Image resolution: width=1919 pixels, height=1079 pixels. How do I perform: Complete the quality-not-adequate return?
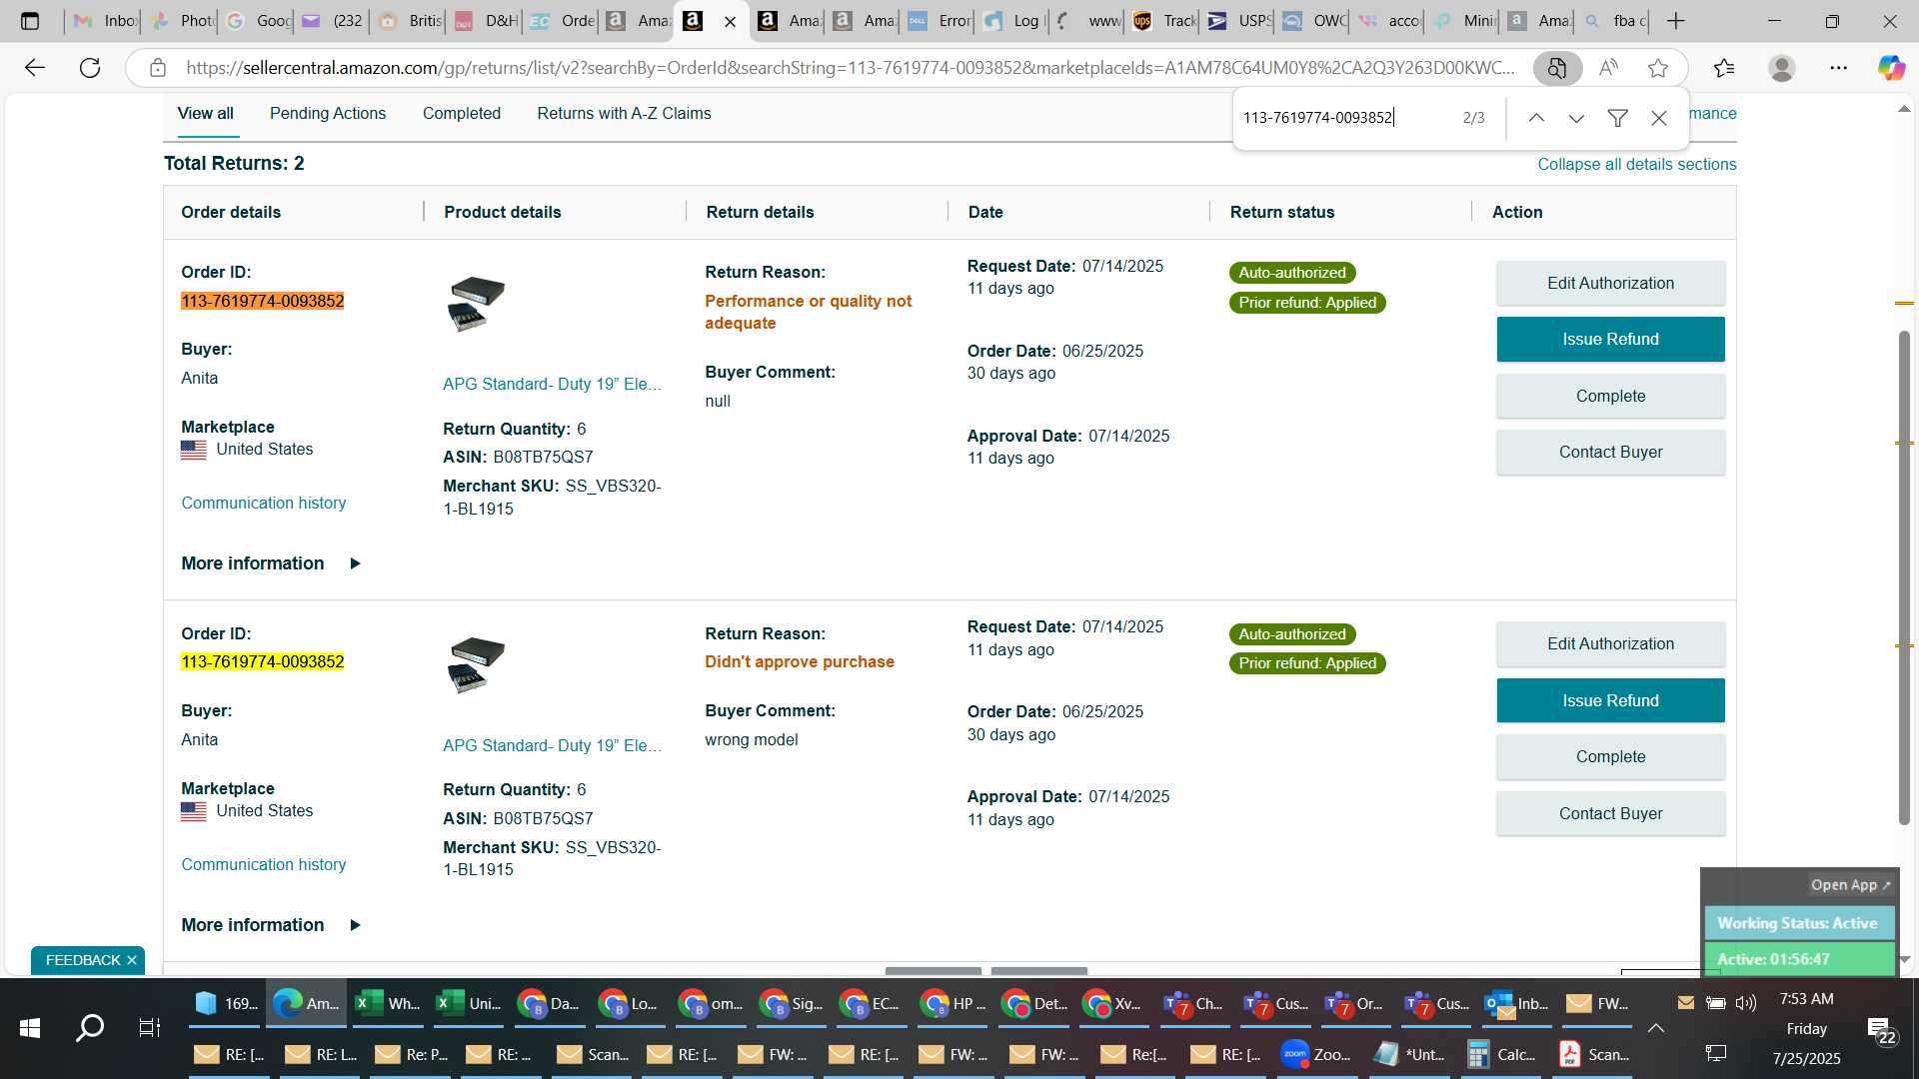[x=1610, y=397]
